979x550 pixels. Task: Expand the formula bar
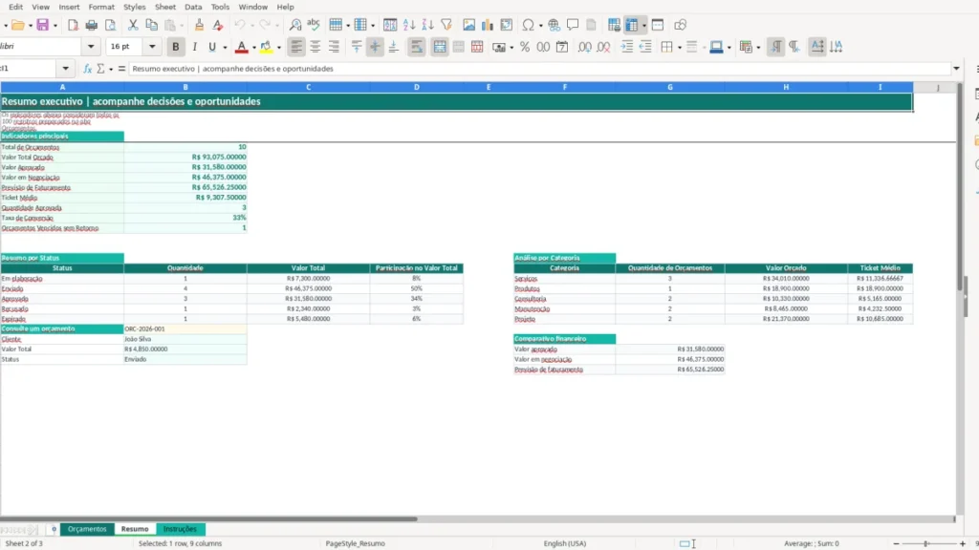pyautogui.click(x=956, y=69)
